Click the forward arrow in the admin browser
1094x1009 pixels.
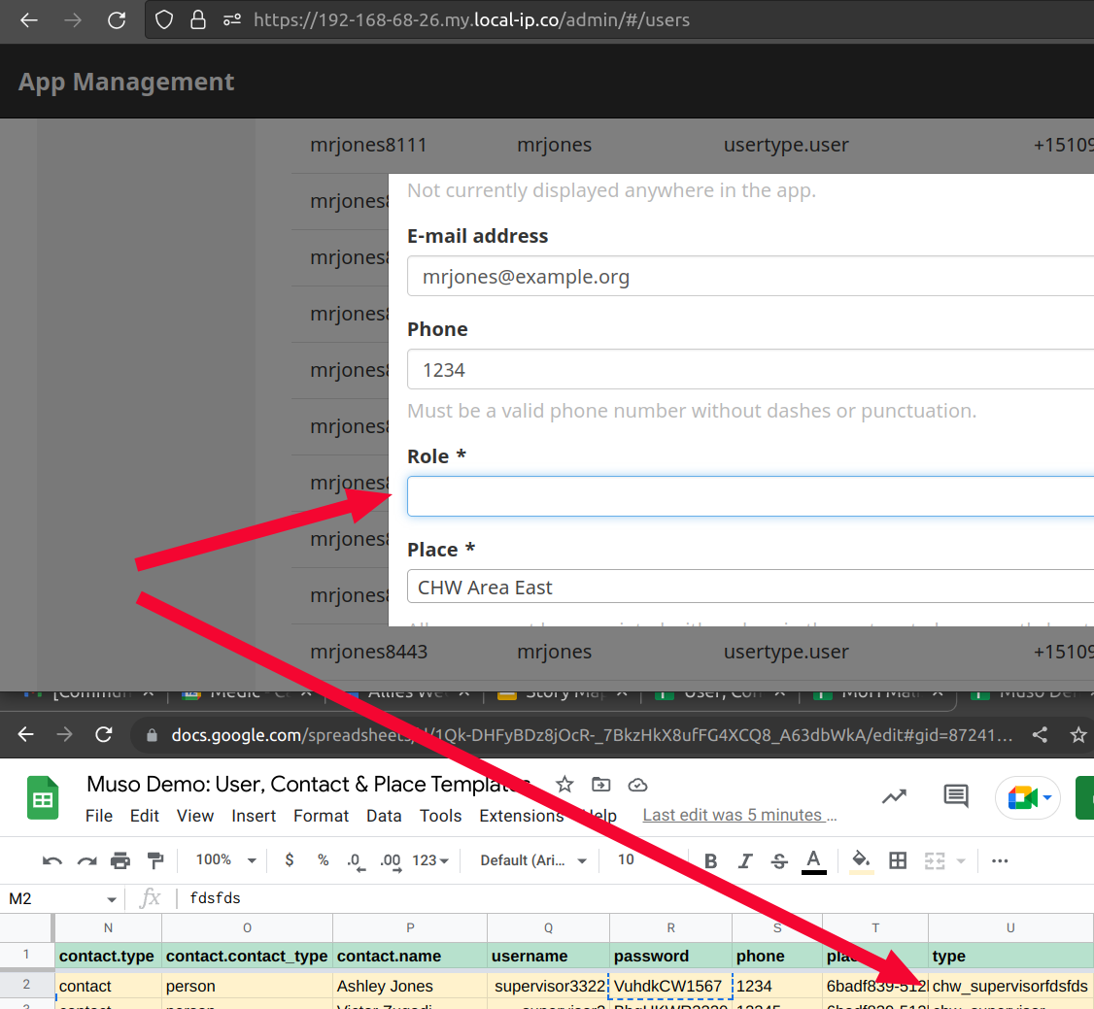click(73, 19)
